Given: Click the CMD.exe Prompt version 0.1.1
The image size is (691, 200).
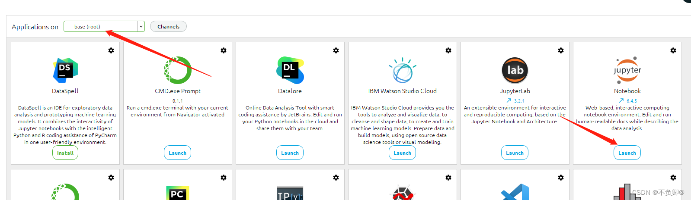Looking at the screenshot, I should (178, 101).
